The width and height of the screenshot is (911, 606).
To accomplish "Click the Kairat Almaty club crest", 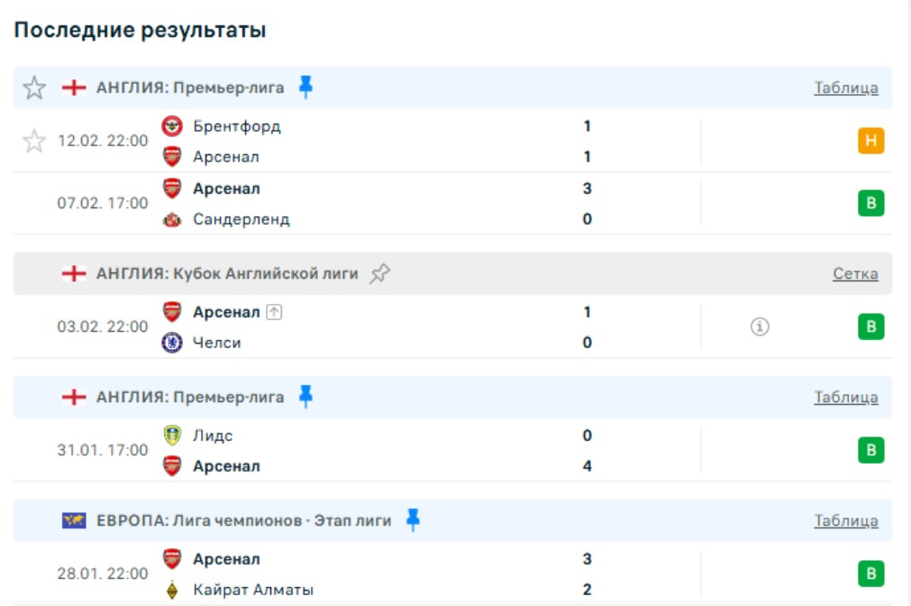I will [172, 590].
